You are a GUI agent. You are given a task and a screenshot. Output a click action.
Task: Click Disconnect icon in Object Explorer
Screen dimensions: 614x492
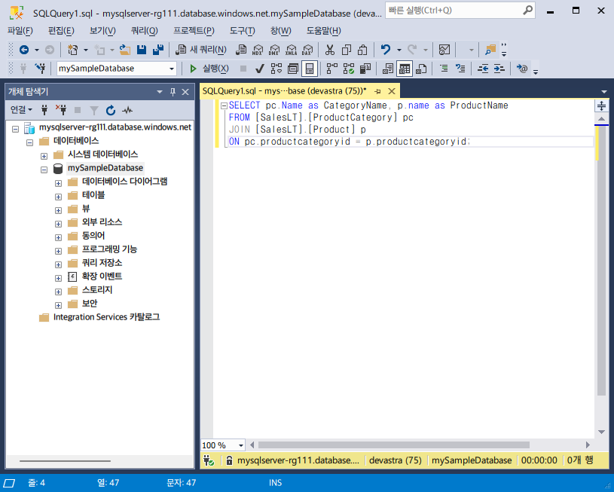pos(61,110)
